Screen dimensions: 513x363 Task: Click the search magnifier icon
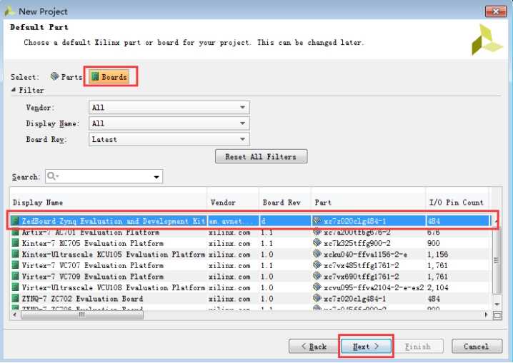pos(51,176)
